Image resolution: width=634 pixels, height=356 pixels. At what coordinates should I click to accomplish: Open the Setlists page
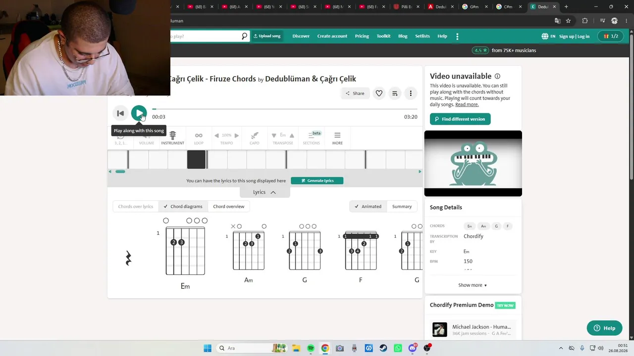pyautogui.click(x=423, y=36)
